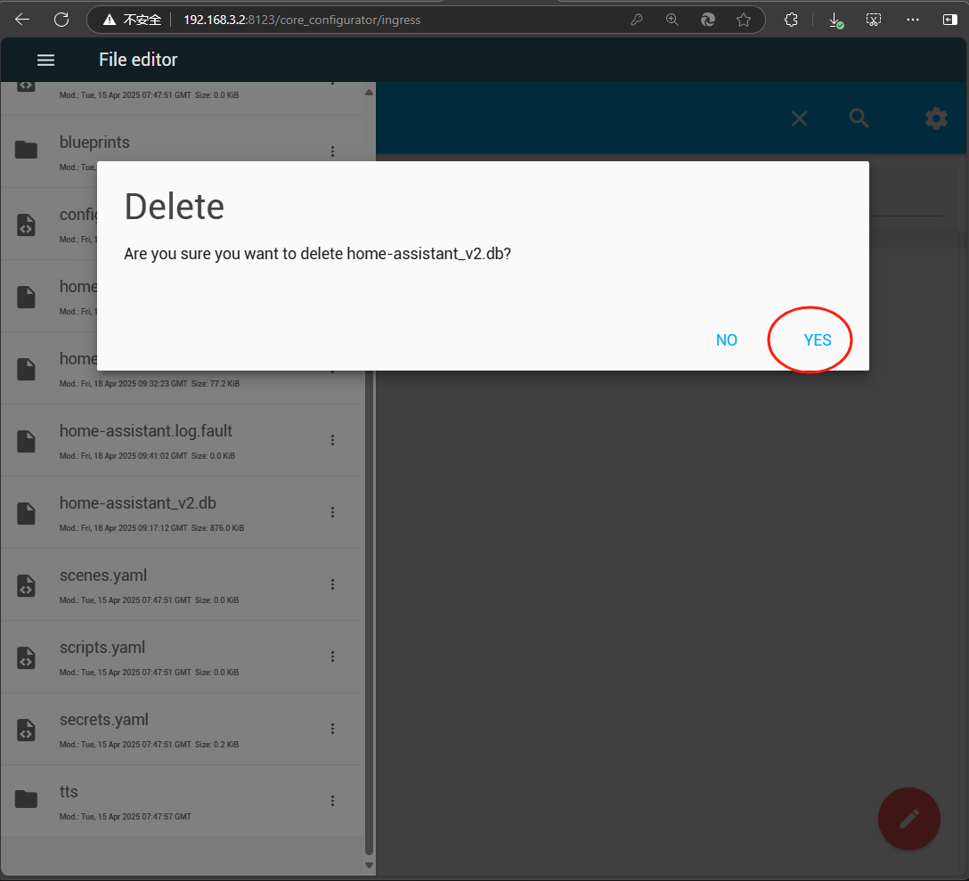Select the home-assistant.log.fault file
The width and height of the screenshot is (969, 881).
(145, 431)
